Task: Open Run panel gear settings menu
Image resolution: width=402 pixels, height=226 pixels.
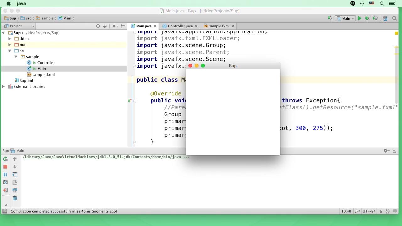Action: 386,151
